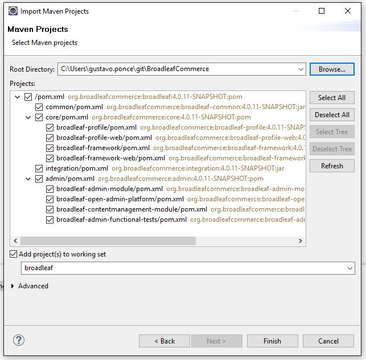Click the Select All button

(x=332, y=97)
